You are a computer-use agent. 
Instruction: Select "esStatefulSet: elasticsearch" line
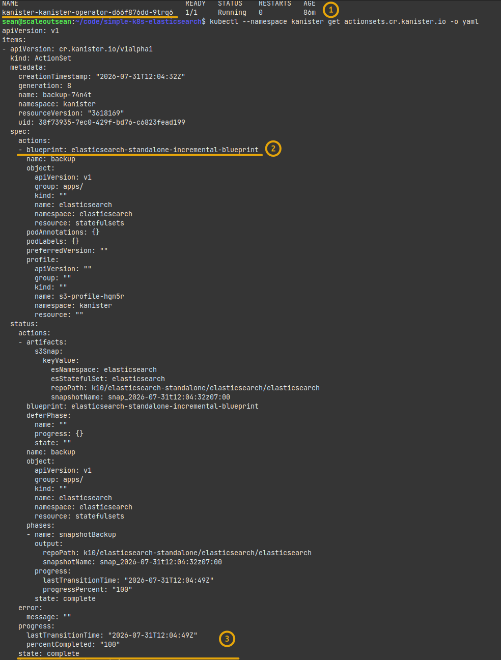108,379
